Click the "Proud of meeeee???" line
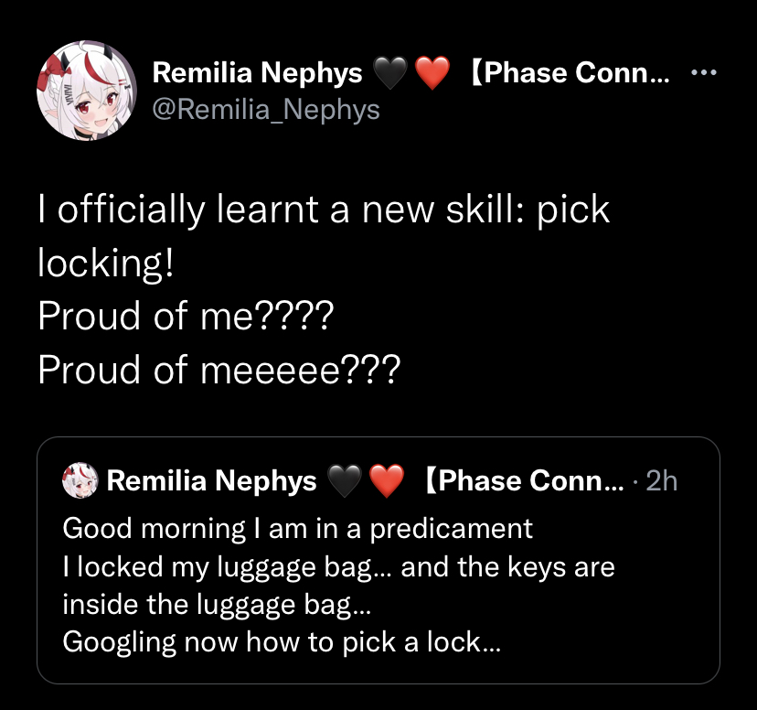The height and width of the screenshot is (710, 757). pyautogui.click(x=219, y=370)
